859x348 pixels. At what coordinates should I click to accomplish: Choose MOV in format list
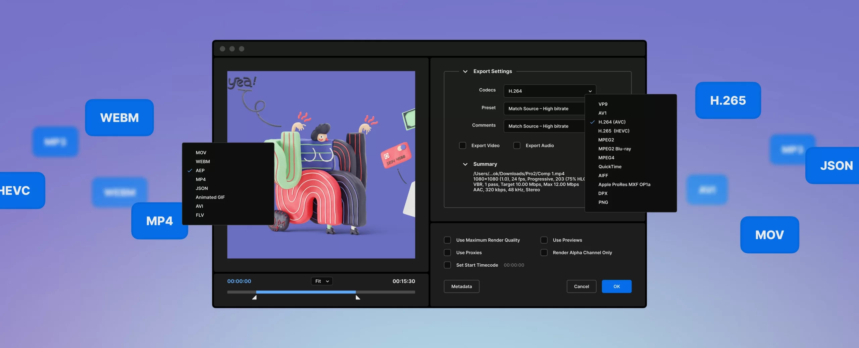point(201,153)
